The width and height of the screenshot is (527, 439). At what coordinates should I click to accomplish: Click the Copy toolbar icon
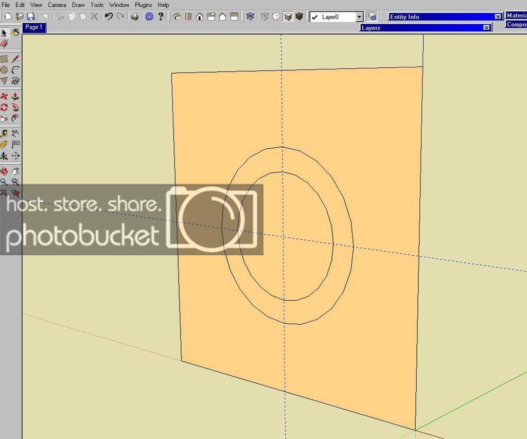pyautogui.click(x=72, y=16)
